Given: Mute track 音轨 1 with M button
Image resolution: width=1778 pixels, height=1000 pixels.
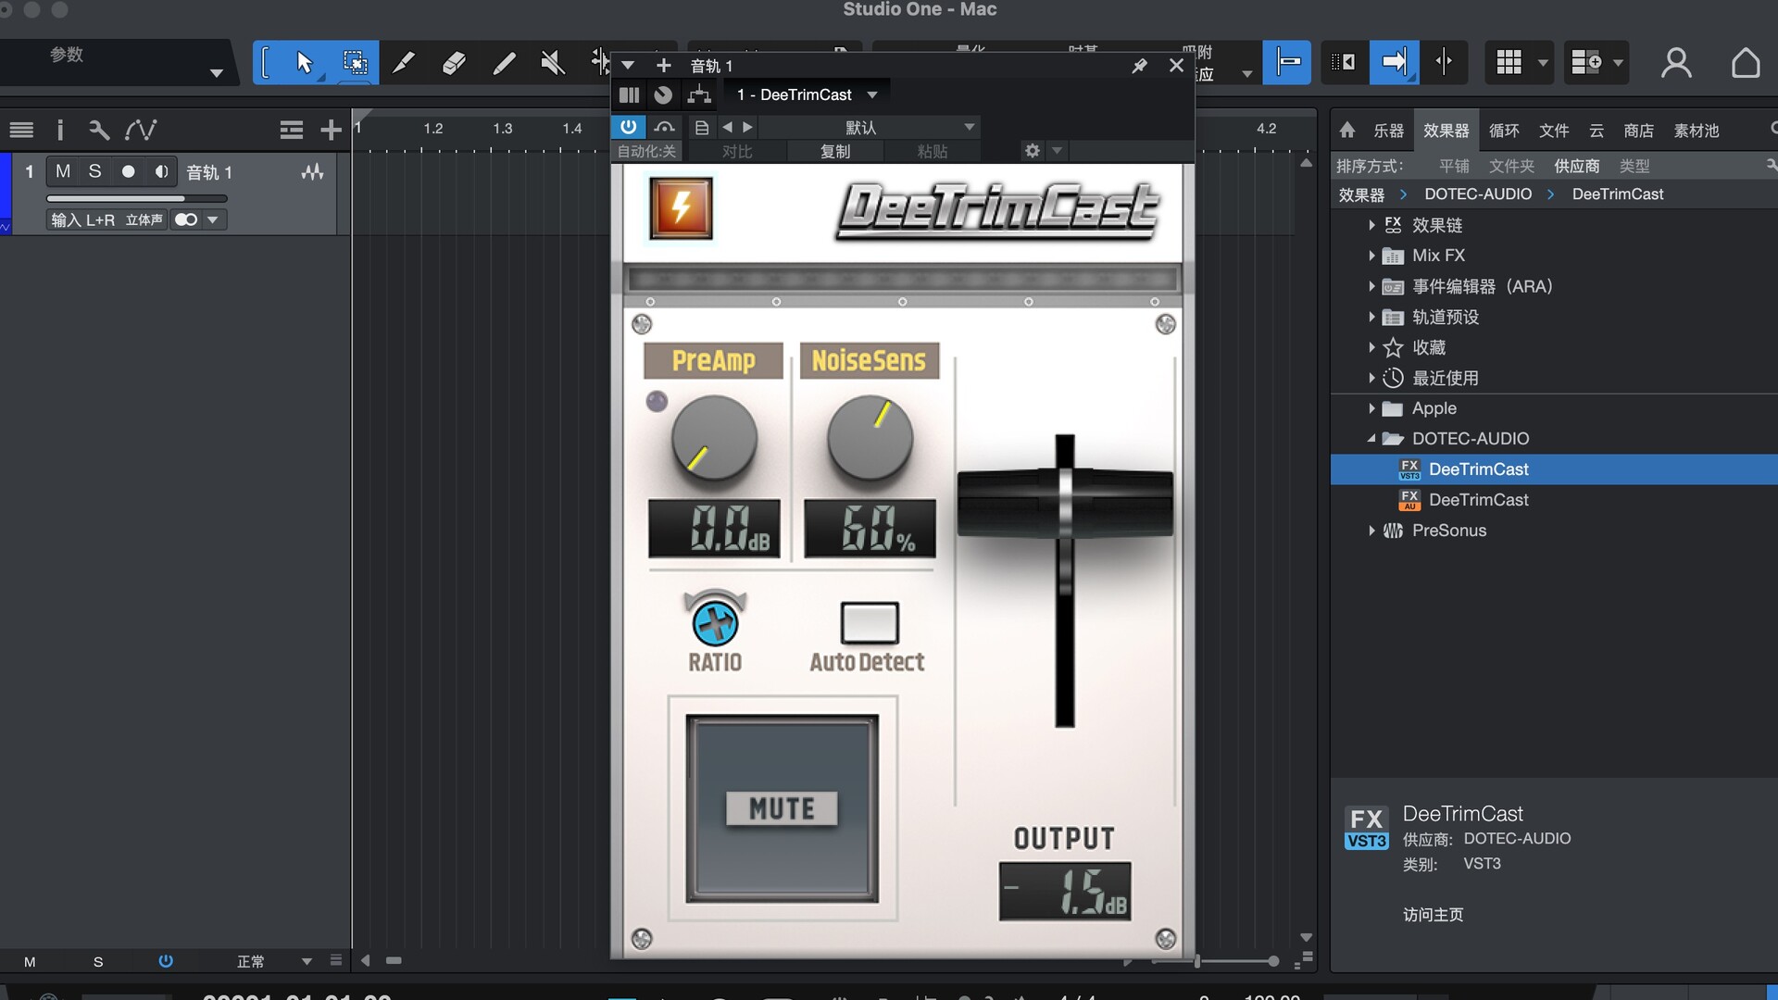Looking at the screenshot, I should click(63, 171).
